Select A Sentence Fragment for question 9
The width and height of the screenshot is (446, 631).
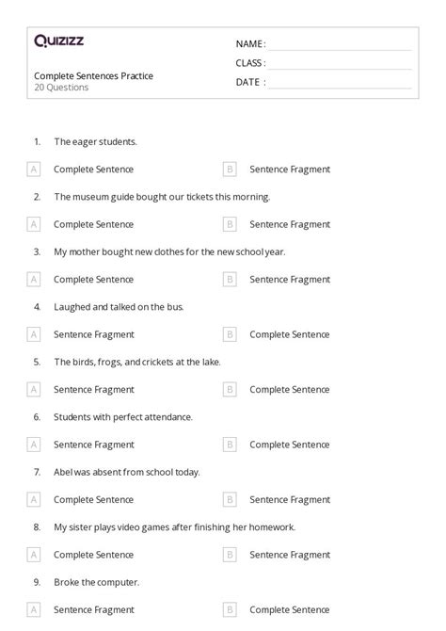(34, 610)
